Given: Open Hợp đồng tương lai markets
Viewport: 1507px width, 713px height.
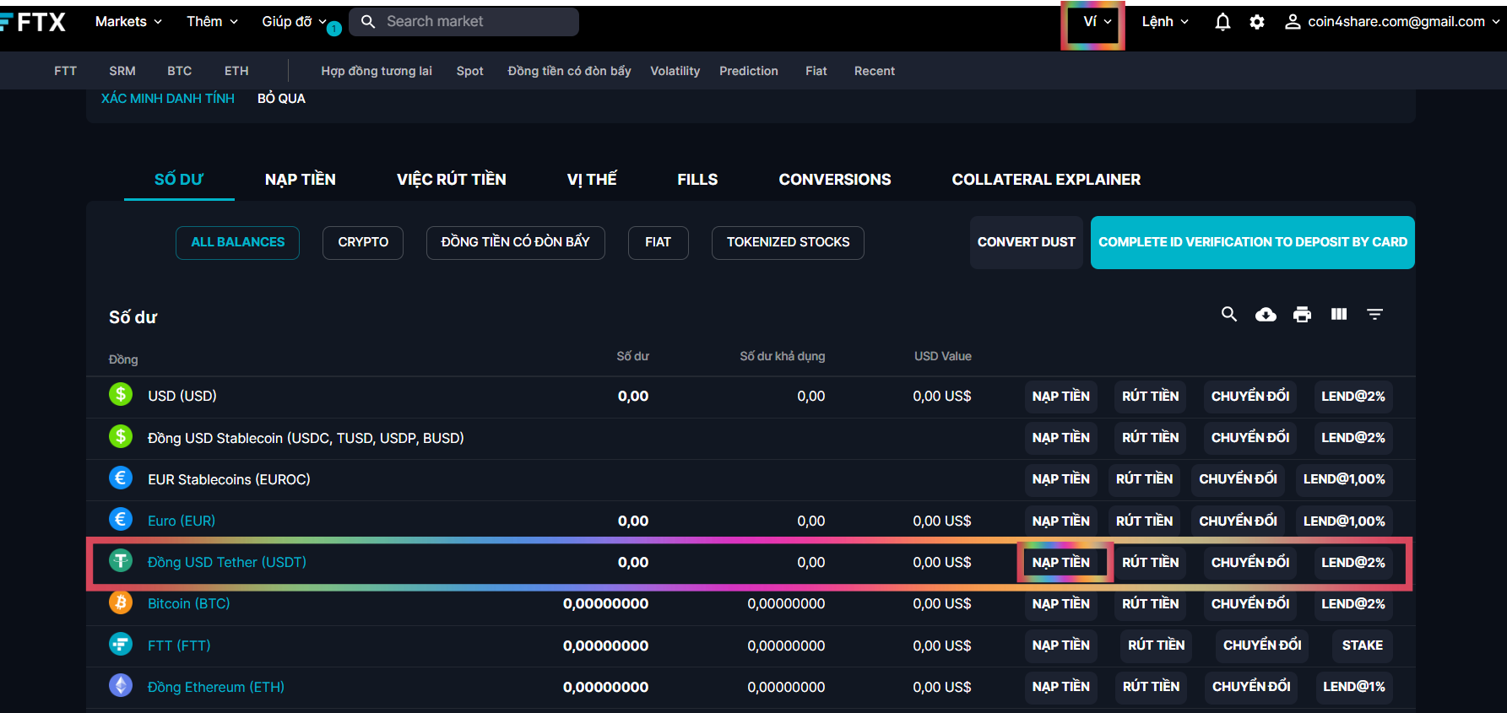Looking at the screenshot, I should click(377, 71).
